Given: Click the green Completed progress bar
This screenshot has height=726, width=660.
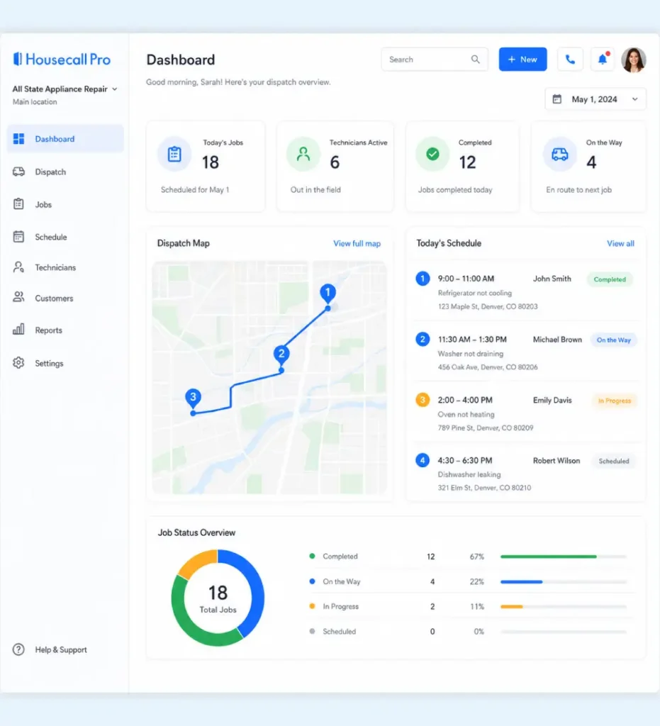Looking at the screenshot, I should [x=549, y=557].
